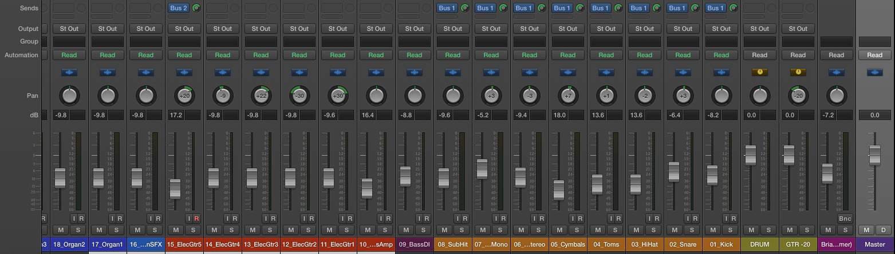The height and width of the screenshot is (254, 895).
Task: Click the pan knob showing +30 on 11_ElecGtr1
Action: [x=338, y=96]
